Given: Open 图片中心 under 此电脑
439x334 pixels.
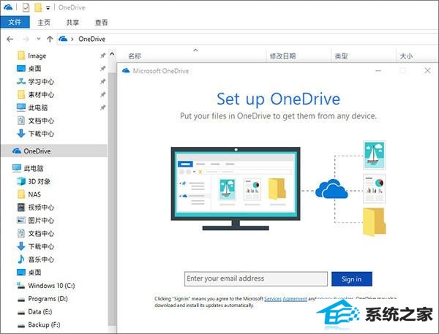Looking at the screenshot, I should [x=41, y=221].
